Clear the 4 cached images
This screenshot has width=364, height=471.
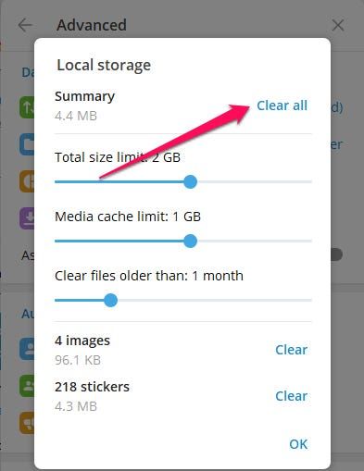click(x=291, y=350)
